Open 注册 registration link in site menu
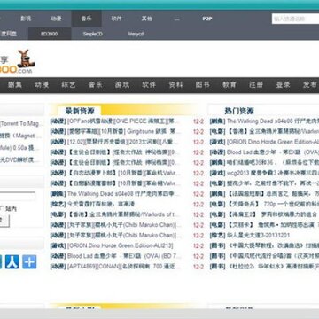 tap(256, 85)
